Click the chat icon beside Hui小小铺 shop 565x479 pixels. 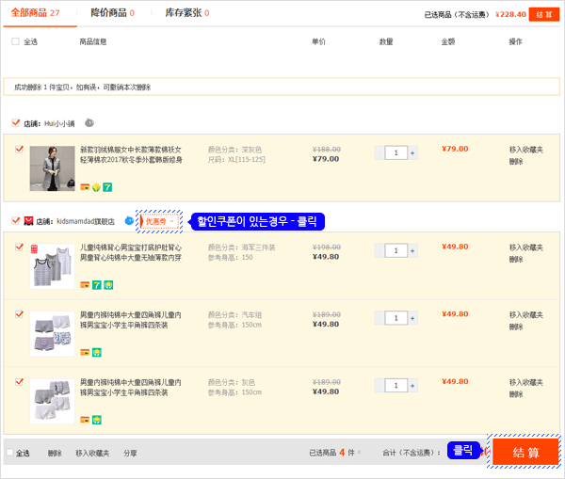[x=89, y=122]
